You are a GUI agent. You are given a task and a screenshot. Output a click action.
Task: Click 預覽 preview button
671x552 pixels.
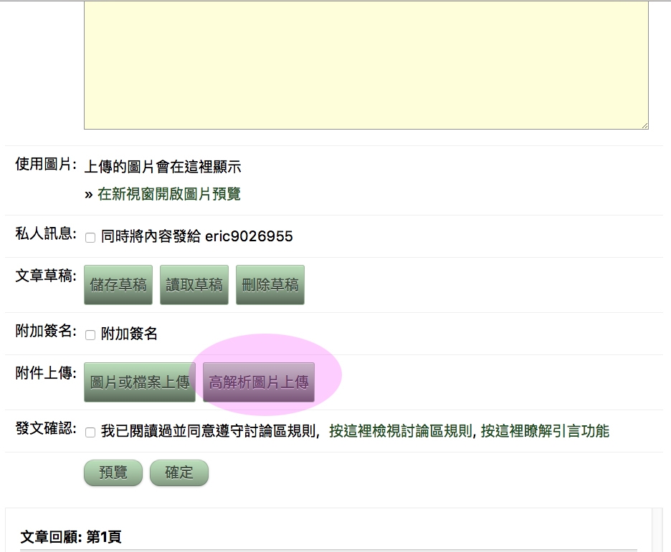[x=113, y=473]
